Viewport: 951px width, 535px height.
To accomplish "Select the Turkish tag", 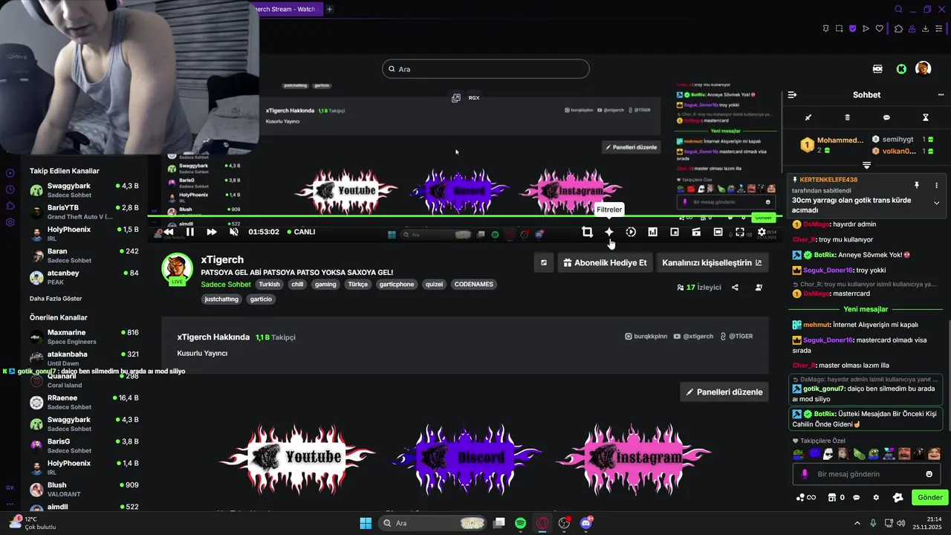I will click(x=269, y=285).
